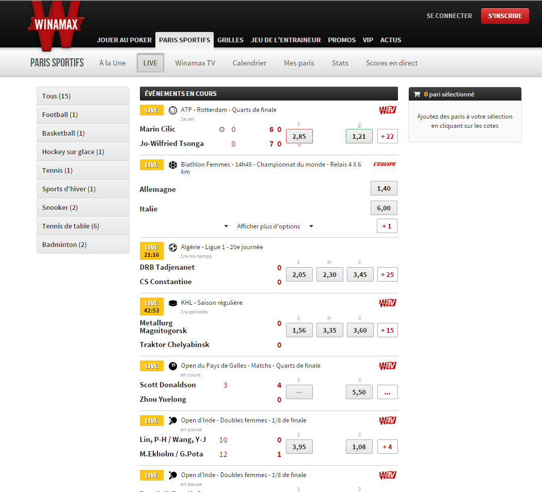Open the JOUER AU POKER menu
542x492 pixels.
pos(124,40)
